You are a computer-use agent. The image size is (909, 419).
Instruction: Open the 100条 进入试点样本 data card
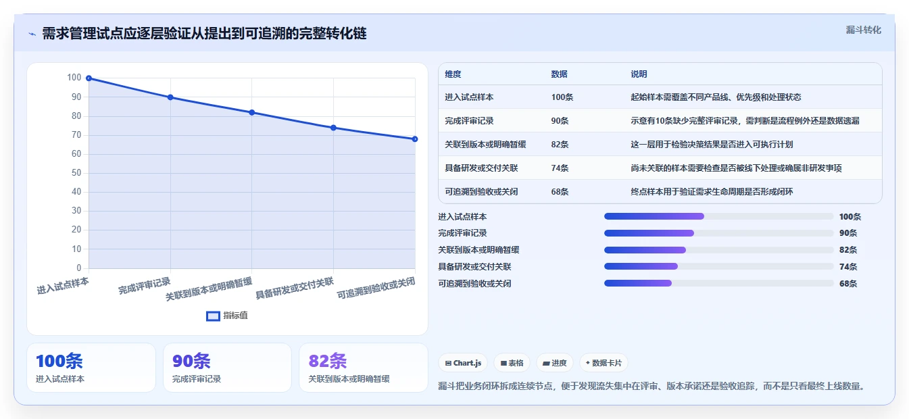91,368
